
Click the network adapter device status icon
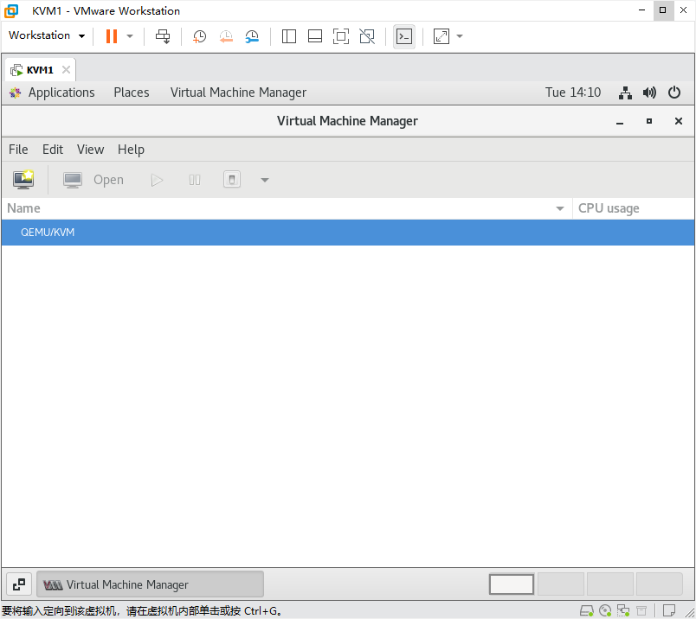(x=623, y=611)
